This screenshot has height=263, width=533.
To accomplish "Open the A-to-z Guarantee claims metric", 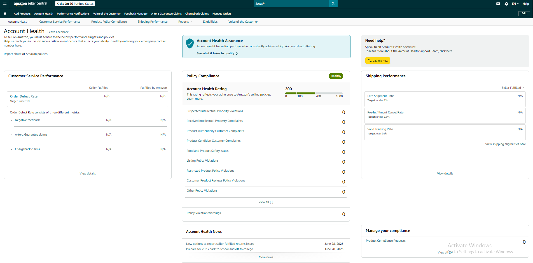I will coord(31,134).
